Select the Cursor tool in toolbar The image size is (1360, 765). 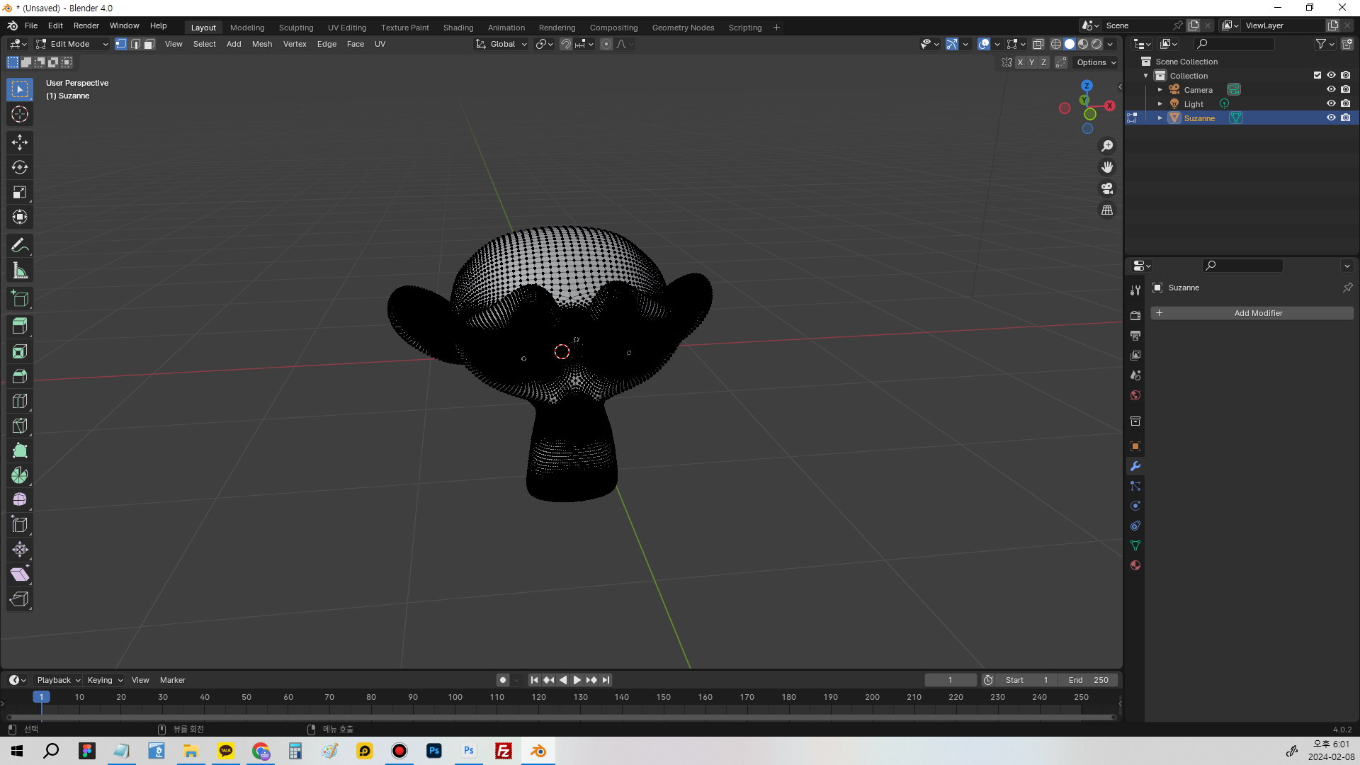(x=20, y=114)
